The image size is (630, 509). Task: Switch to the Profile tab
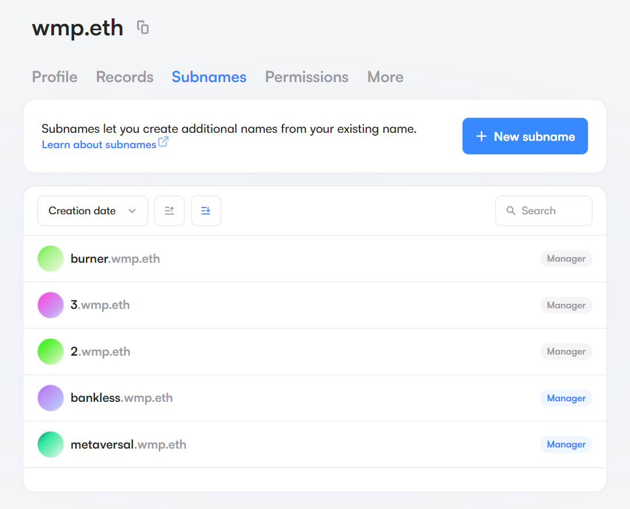click(x=55, y=77)
